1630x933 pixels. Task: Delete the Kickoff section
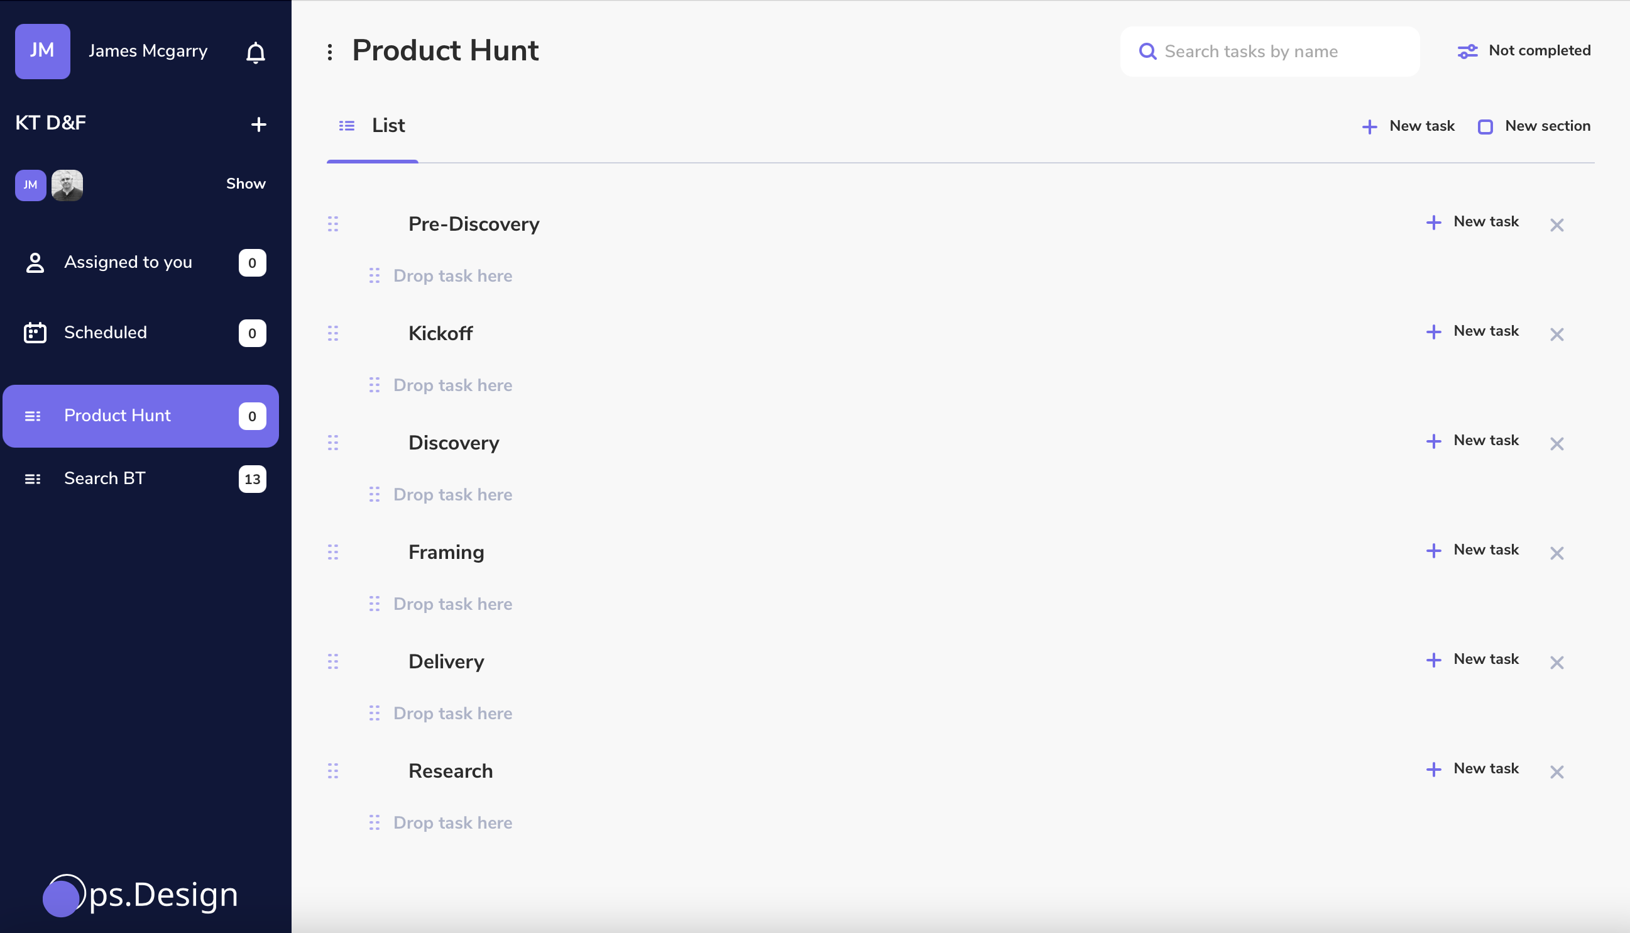tap(1557, 335)
